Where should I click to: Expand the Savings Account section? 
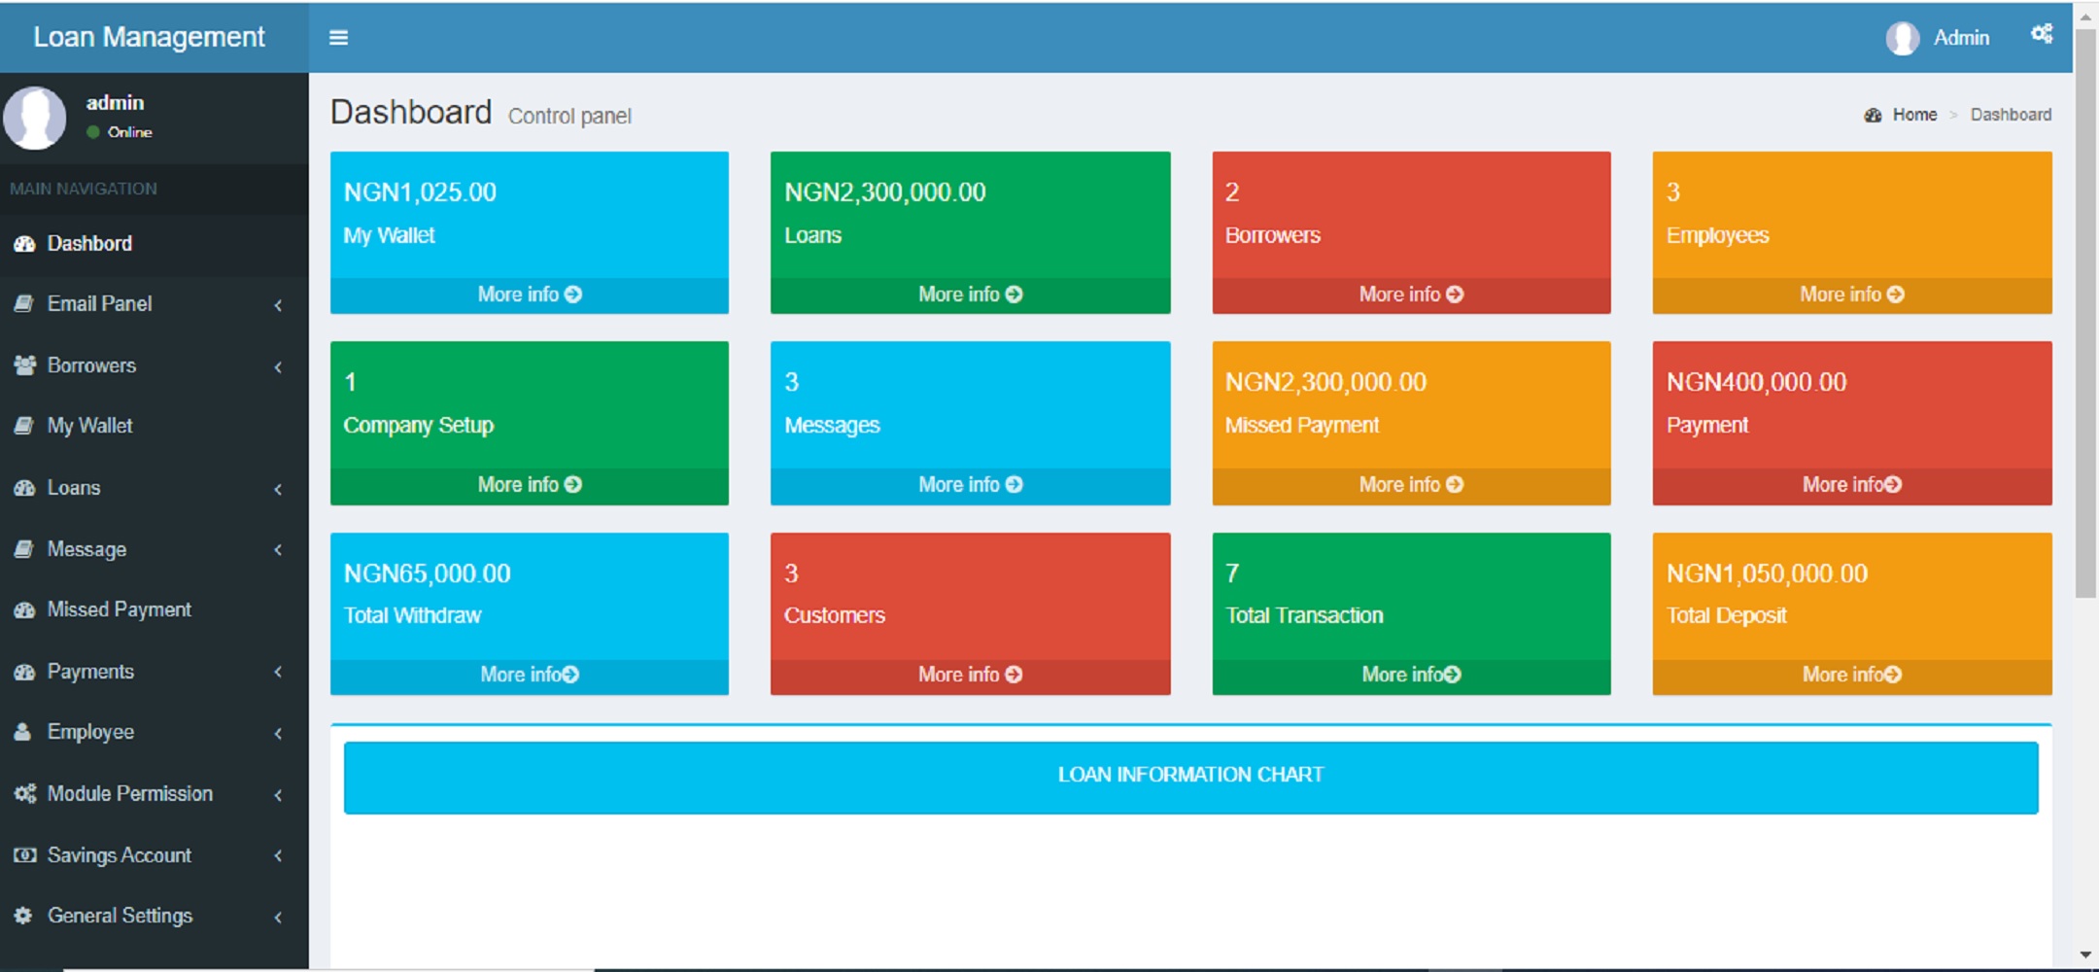(x=280, y=856)
